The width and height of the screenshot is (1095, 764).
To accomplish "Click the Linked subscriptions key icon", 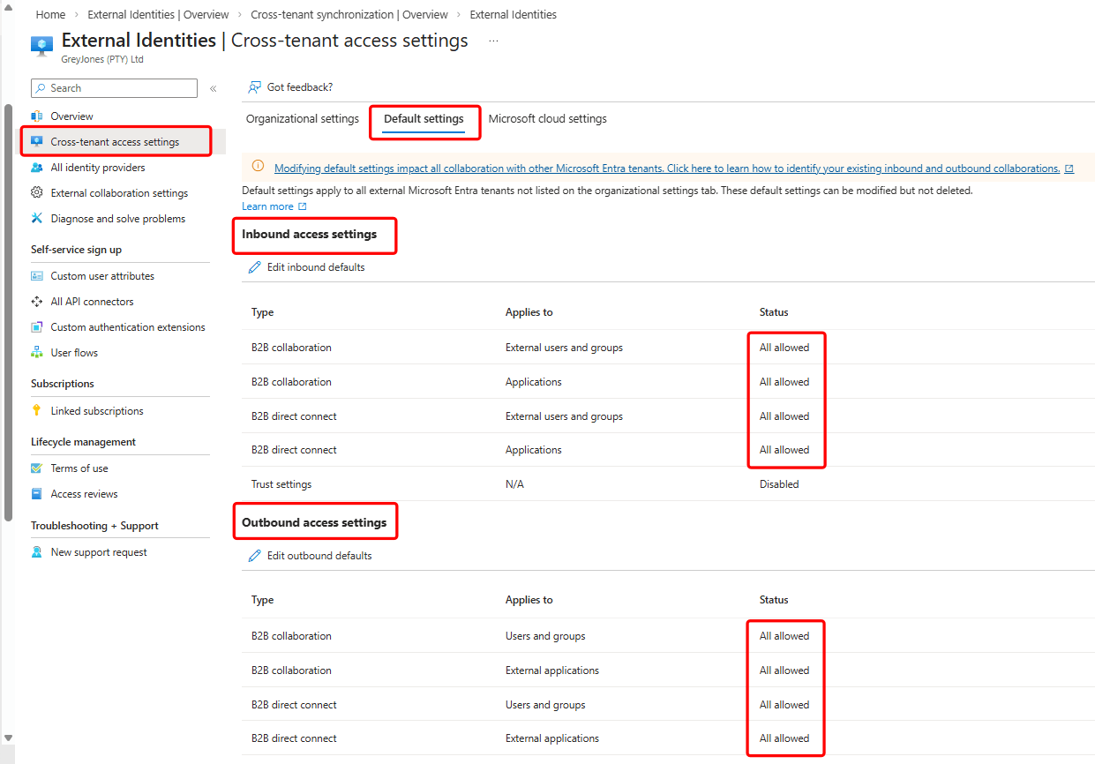I will click(x=37, y=411).
